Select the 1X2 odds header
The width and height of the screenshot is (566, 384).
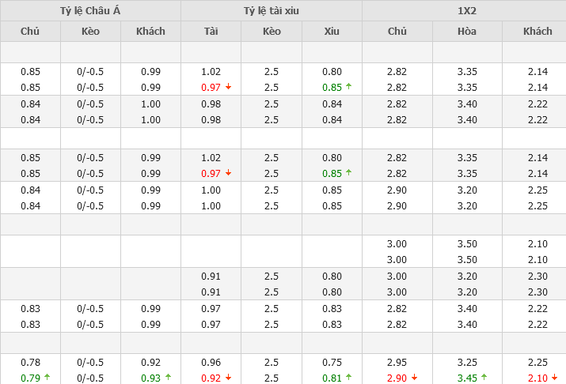(464, 10)
